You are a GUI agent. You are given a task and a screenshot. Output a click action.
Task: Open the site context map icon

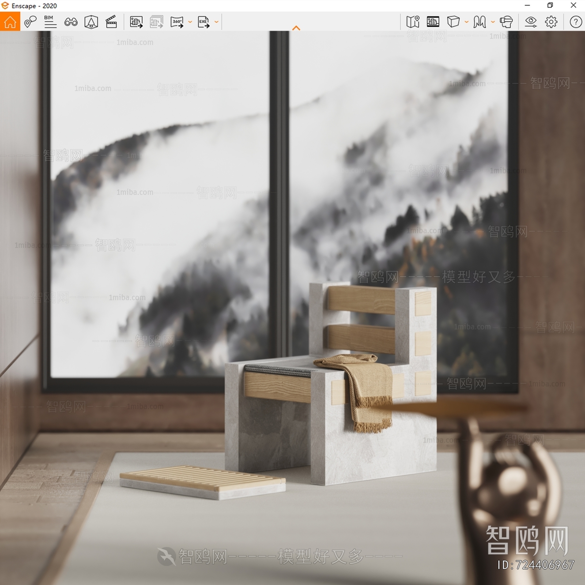pos(413,22)
